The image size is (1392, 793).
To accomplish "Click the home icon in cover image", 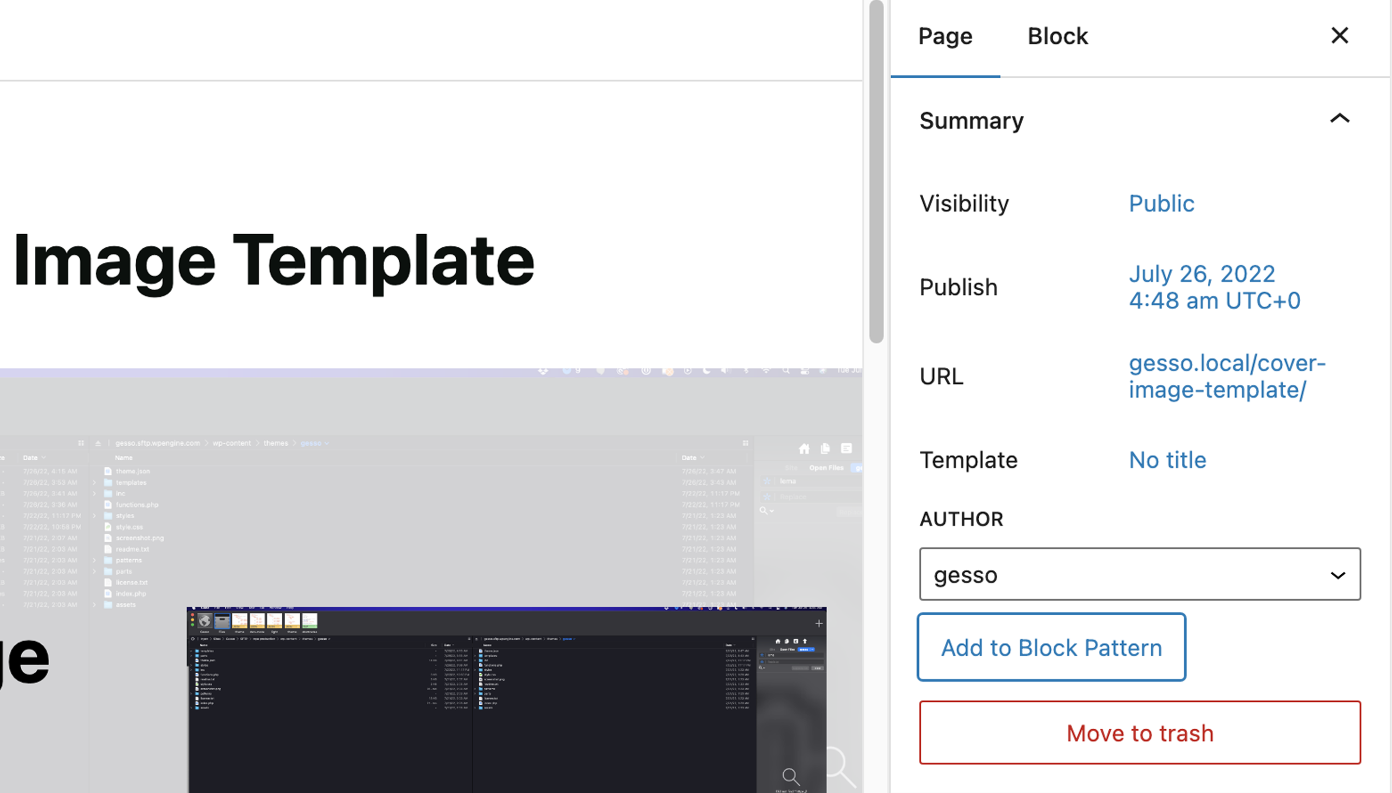I will click(x=804, y=449).
